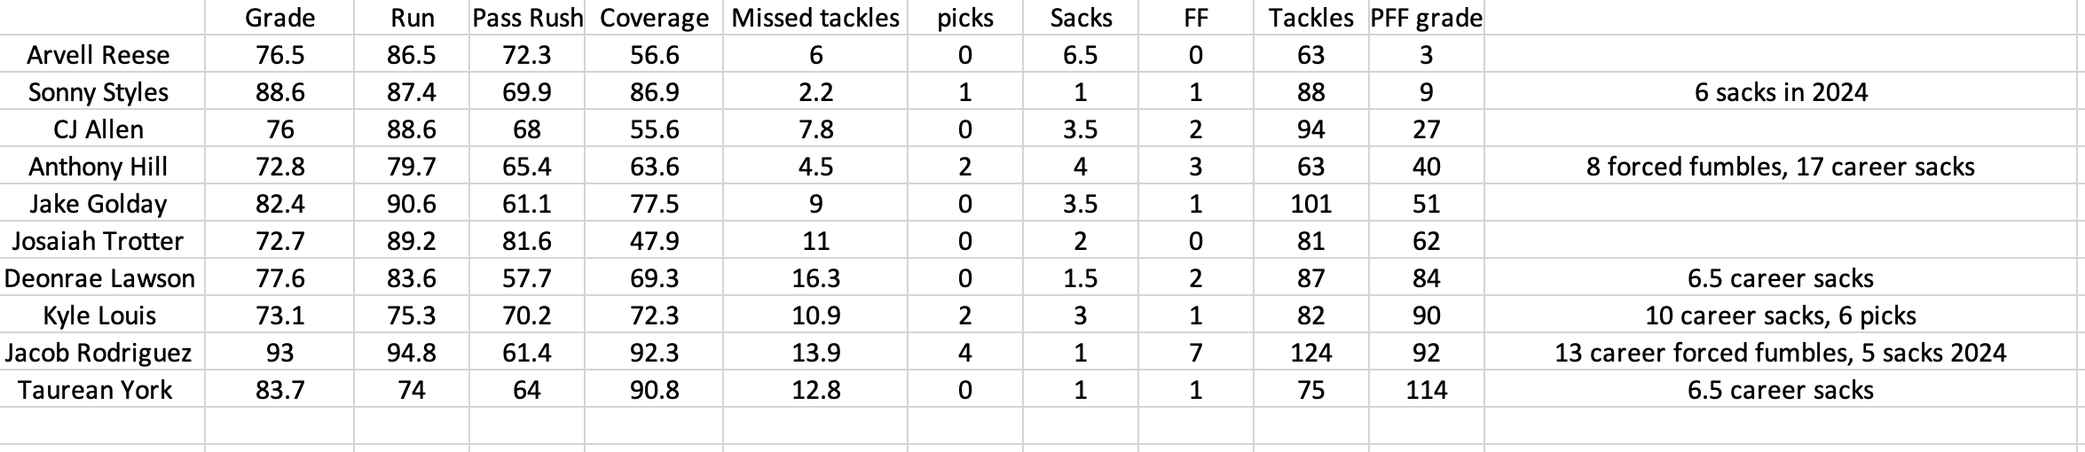This screenshot has width=2085, height=452.
Task: Select Sonny Styles' coverage value 86.9
Action: tap(654, 92)
